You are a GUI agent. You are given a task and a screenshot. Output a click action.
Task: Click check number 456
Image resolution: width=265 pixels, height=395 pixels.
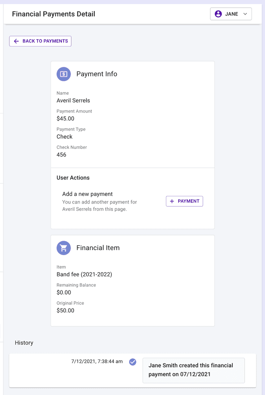point(62,155)
